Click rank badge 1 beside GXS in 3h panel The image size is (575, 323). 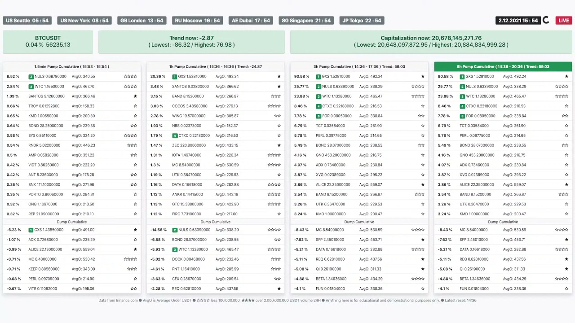point(318,77)
